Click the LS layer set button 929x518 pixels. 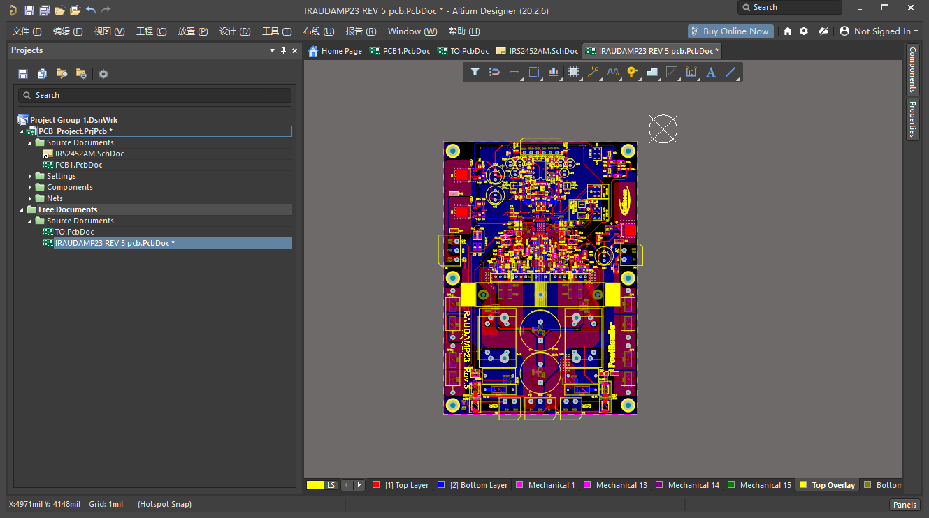331,485
